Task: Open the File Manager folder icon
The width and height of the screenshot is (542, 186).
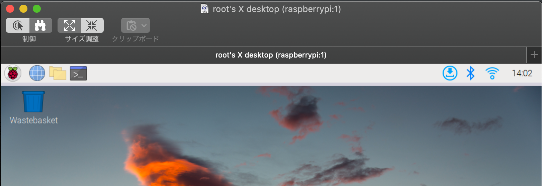Action: click(58, 73)
